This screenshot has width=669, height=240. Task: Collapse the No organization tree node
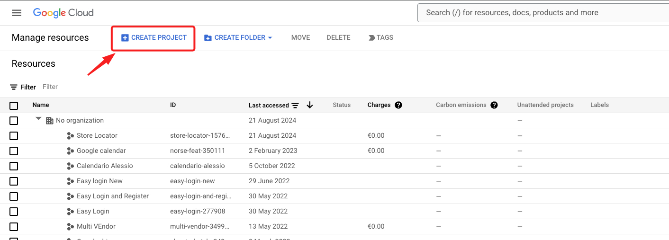(39, 119)
